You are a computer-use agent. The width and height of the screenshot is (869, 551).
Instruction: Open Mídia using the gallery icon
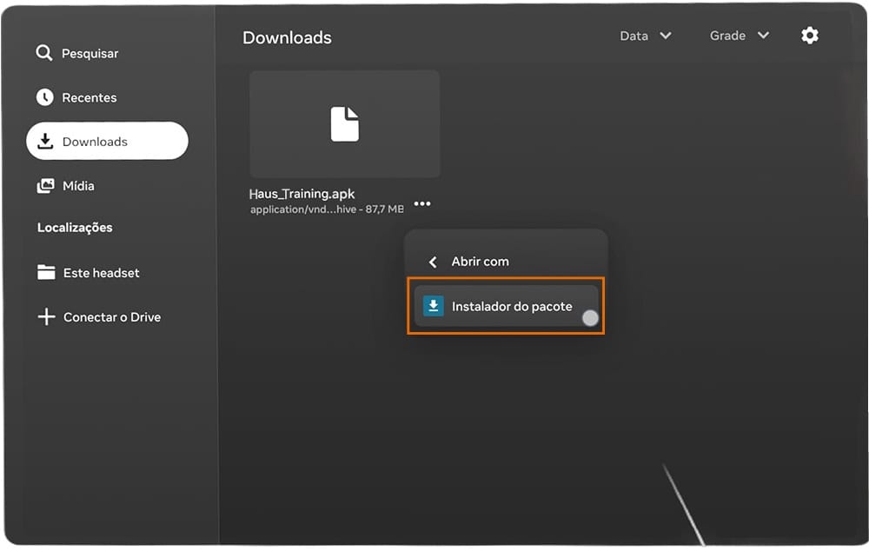(x=45, y=186)
